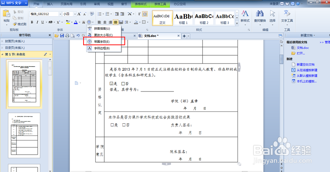Click the Paste clipboard icon
This screenshot has height=172, width=330.
(x=6, y=13)
